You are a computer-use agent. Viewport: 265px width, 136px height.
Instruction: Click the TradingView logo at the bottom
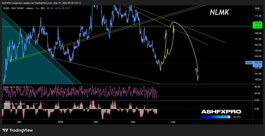17,130
